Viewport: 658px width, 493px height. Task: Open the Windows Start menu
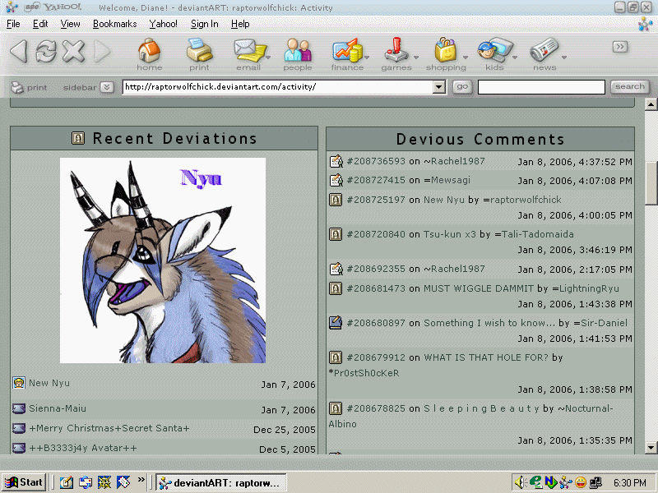24,482
